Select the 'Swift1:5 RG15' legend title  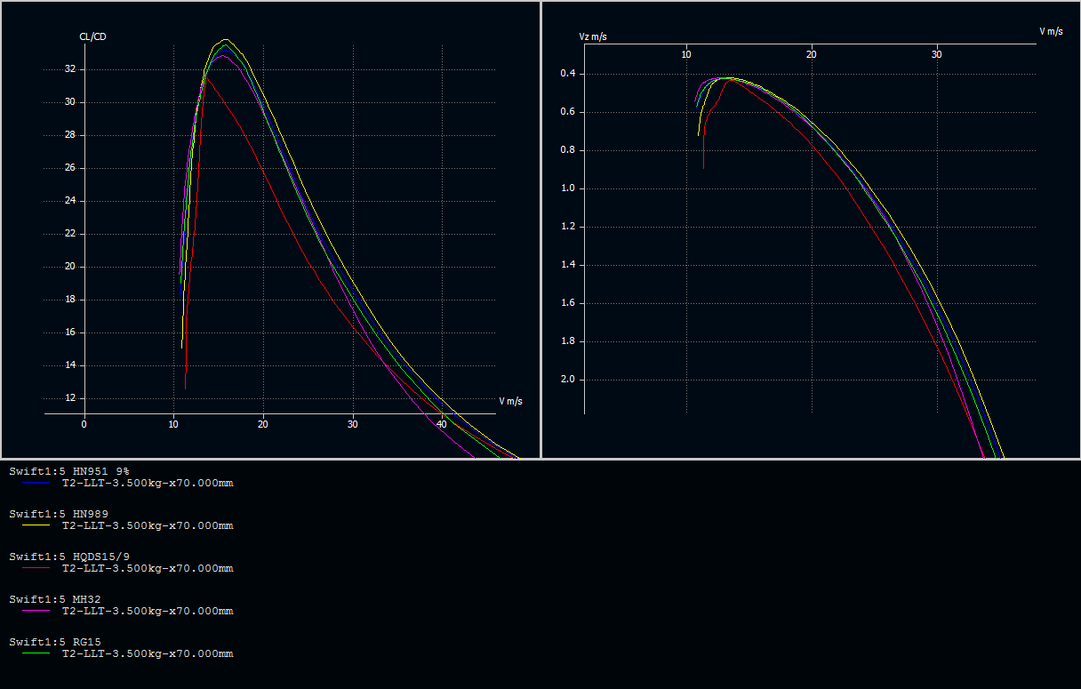[56, 642]
